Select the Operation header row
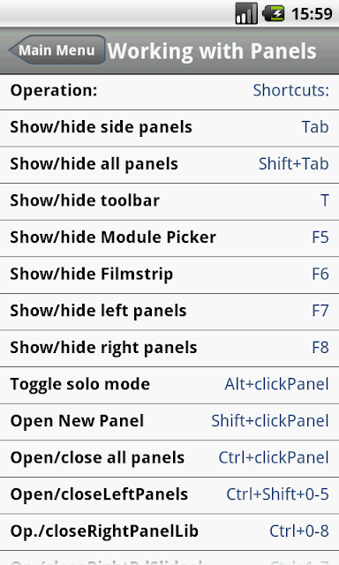This screenshot has height=565, width=339. pos(169,92)
